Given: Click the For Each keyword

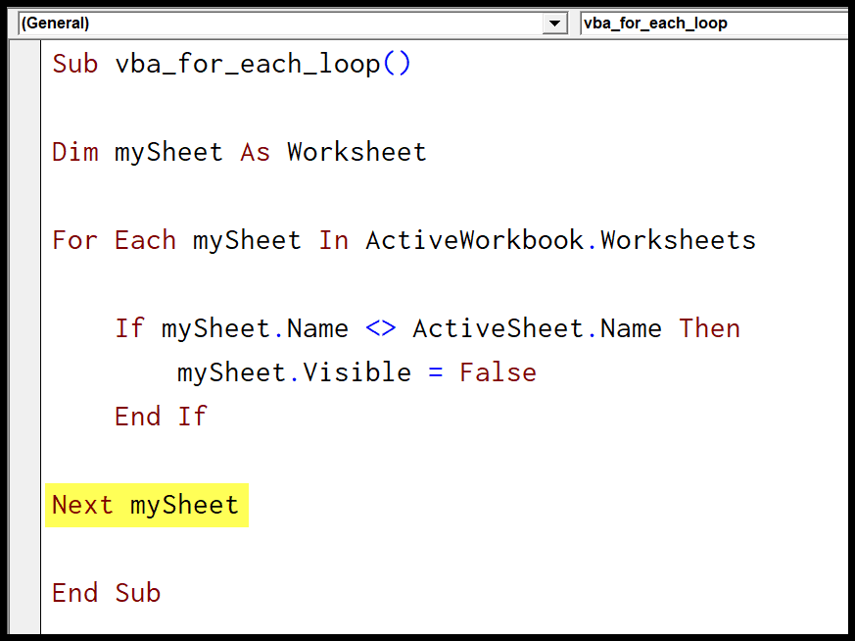Looking at the screenshot, I should [114, 240].
